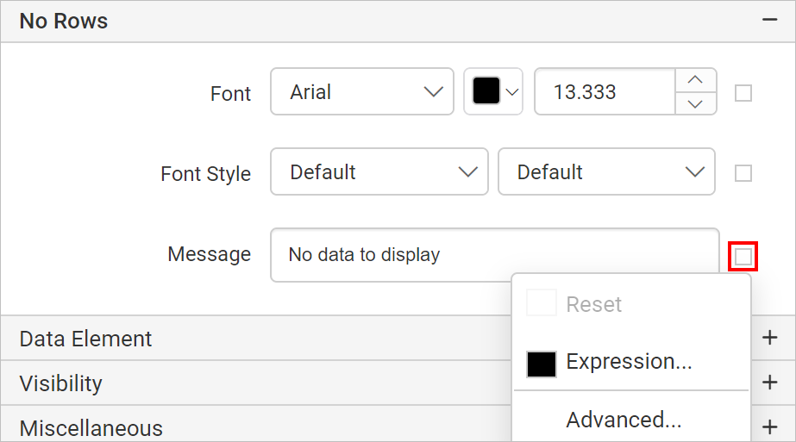Expand the Miscellaneous section
The width and height of the screenshot is (796, 442).
769,426
